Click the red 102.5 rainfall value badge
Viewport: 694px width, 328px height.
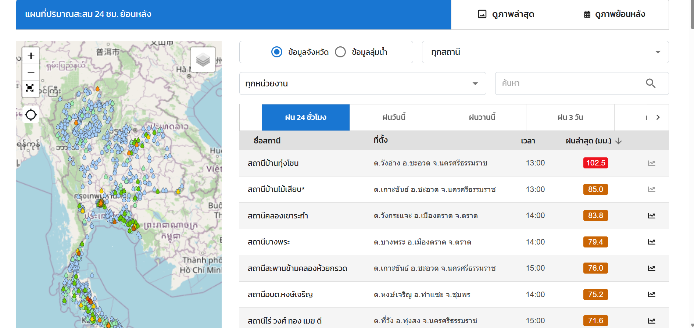[595, 163]
